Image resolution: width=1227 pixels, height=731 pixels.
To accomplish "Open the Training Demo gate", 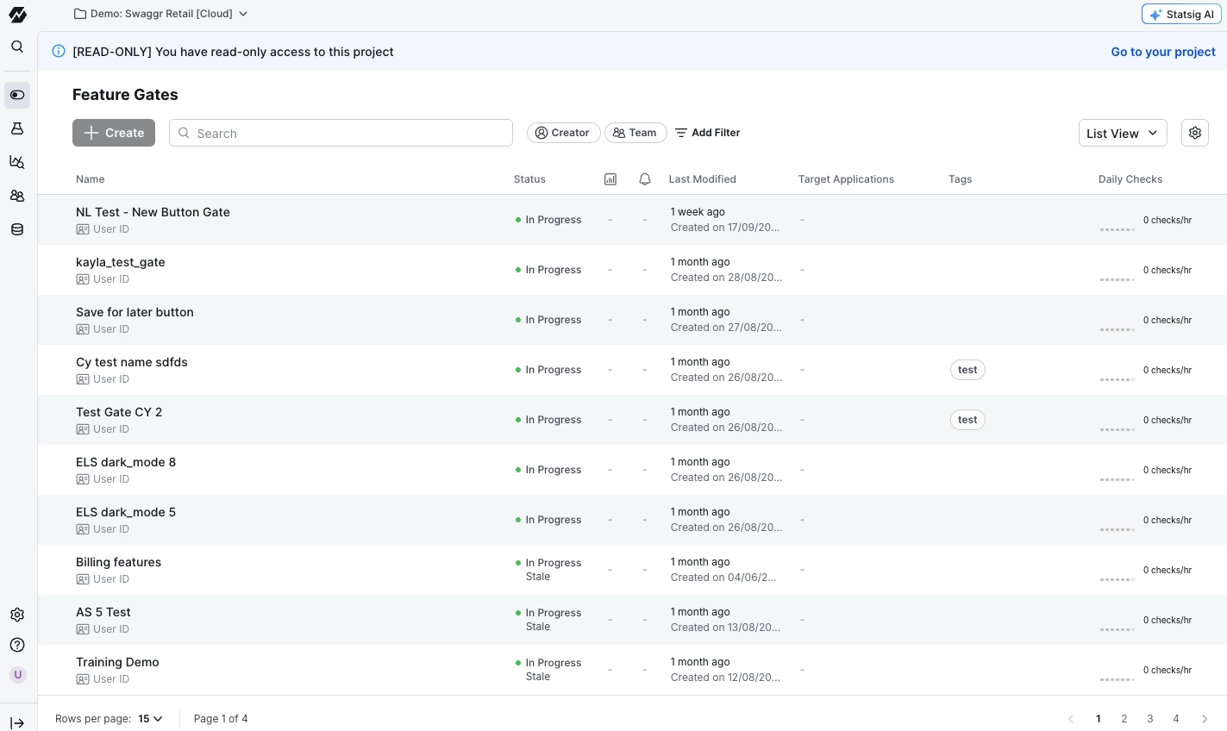I will click(x=117, y=662).
